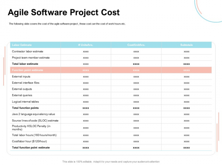Select Subtotals value for Total function point estimate
222x166 pixels.
[x=187, y=148]
